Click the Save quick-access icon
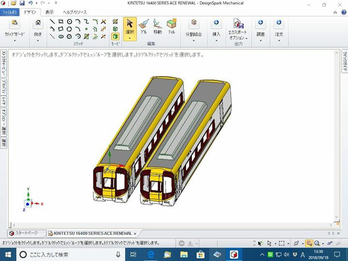Image resolution: width=348 pixels, height=261 pixels. (22, 3)
